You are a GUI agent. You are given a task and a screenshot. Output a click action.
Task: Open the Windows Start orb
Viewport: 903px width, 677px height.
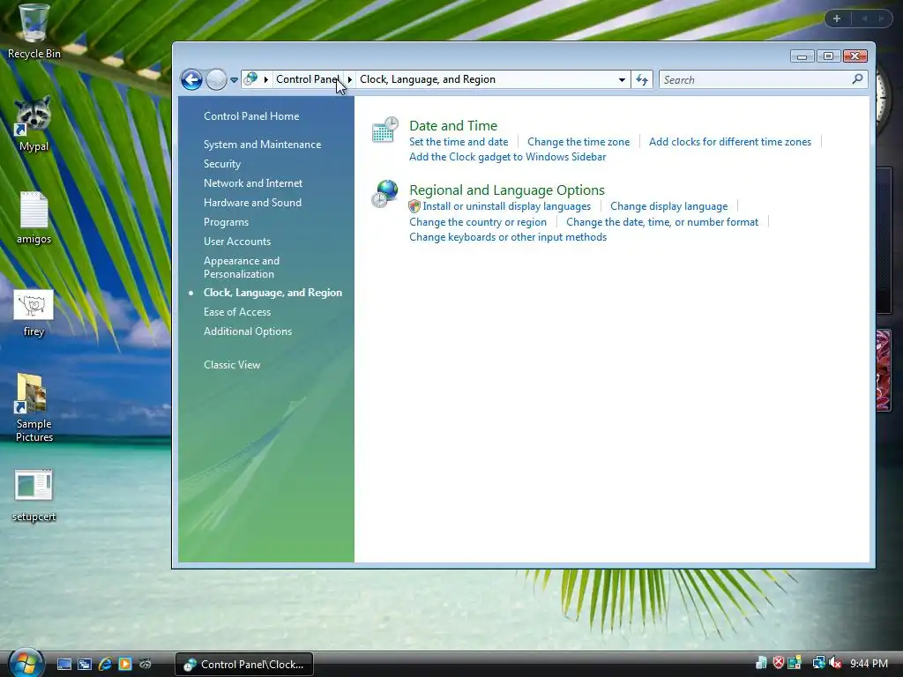point(26,663)
